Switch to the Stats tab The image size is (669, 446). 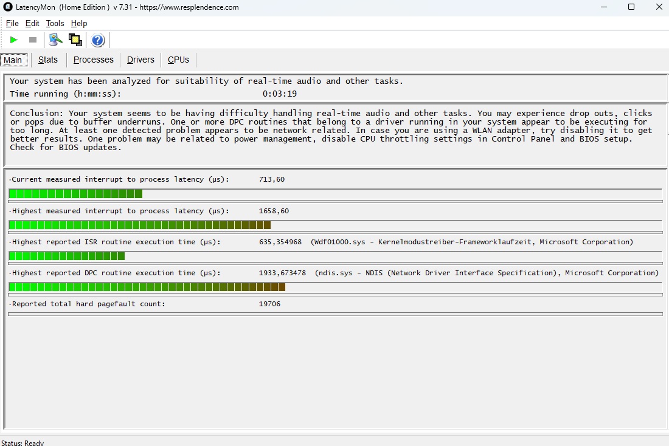click(48, 60)
